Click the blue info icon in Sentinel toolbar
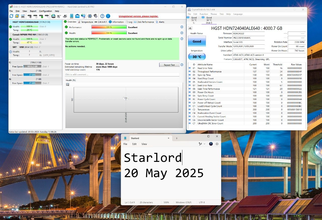Screen dimensions: 322x220 [x=108, y=16]
